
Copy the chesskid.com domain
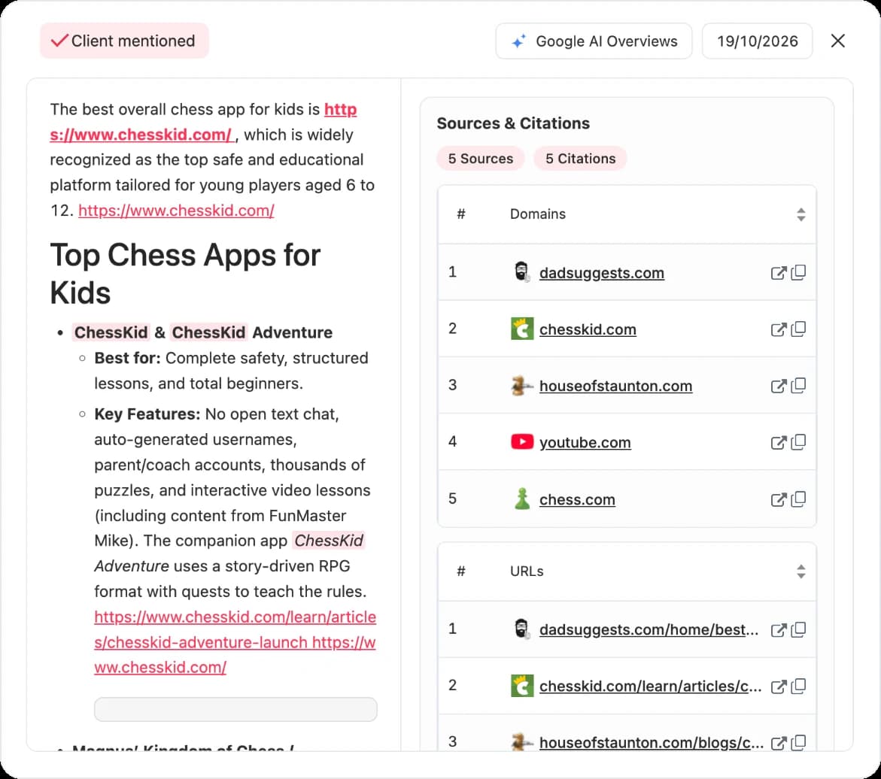(798, 329)
